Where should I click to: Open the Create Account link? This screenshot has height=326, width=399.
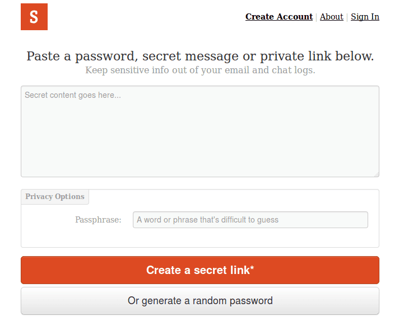[279, 17]
